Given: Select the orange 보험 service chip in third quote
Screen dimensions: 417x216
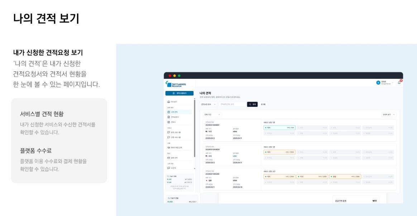Looking at the screenshot, I should tap(345, 176).
